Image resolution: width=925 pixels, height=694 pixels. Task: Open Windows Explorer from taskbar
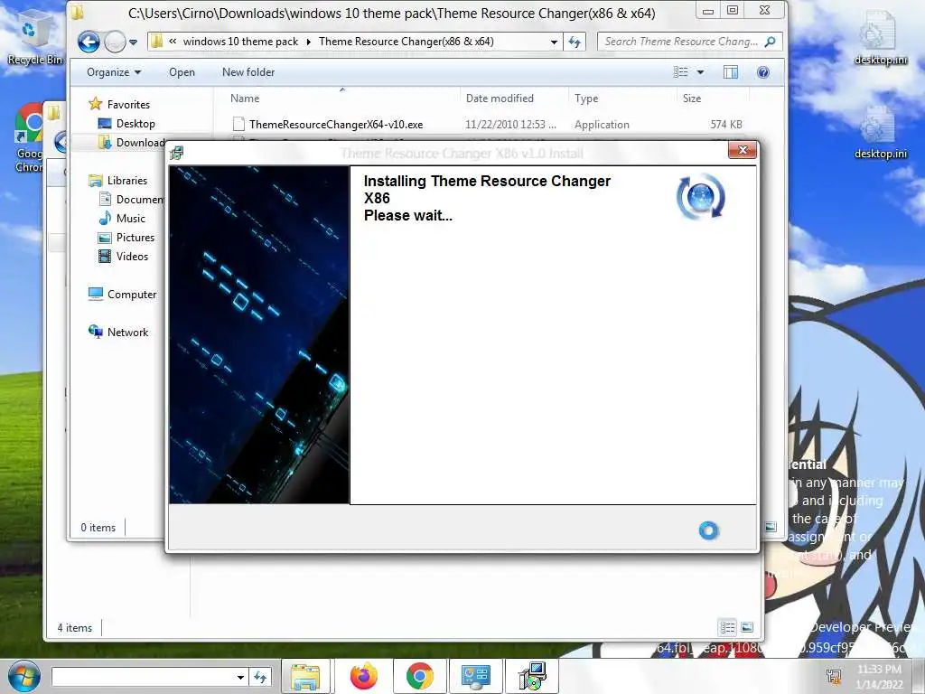[x=305, y=676]
